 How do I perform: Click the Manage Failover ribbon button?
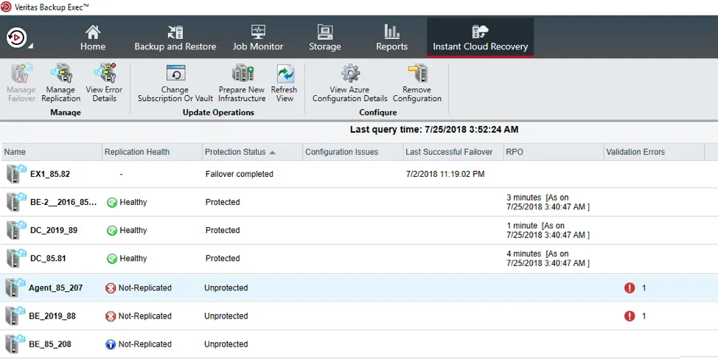tap(21, 83)
